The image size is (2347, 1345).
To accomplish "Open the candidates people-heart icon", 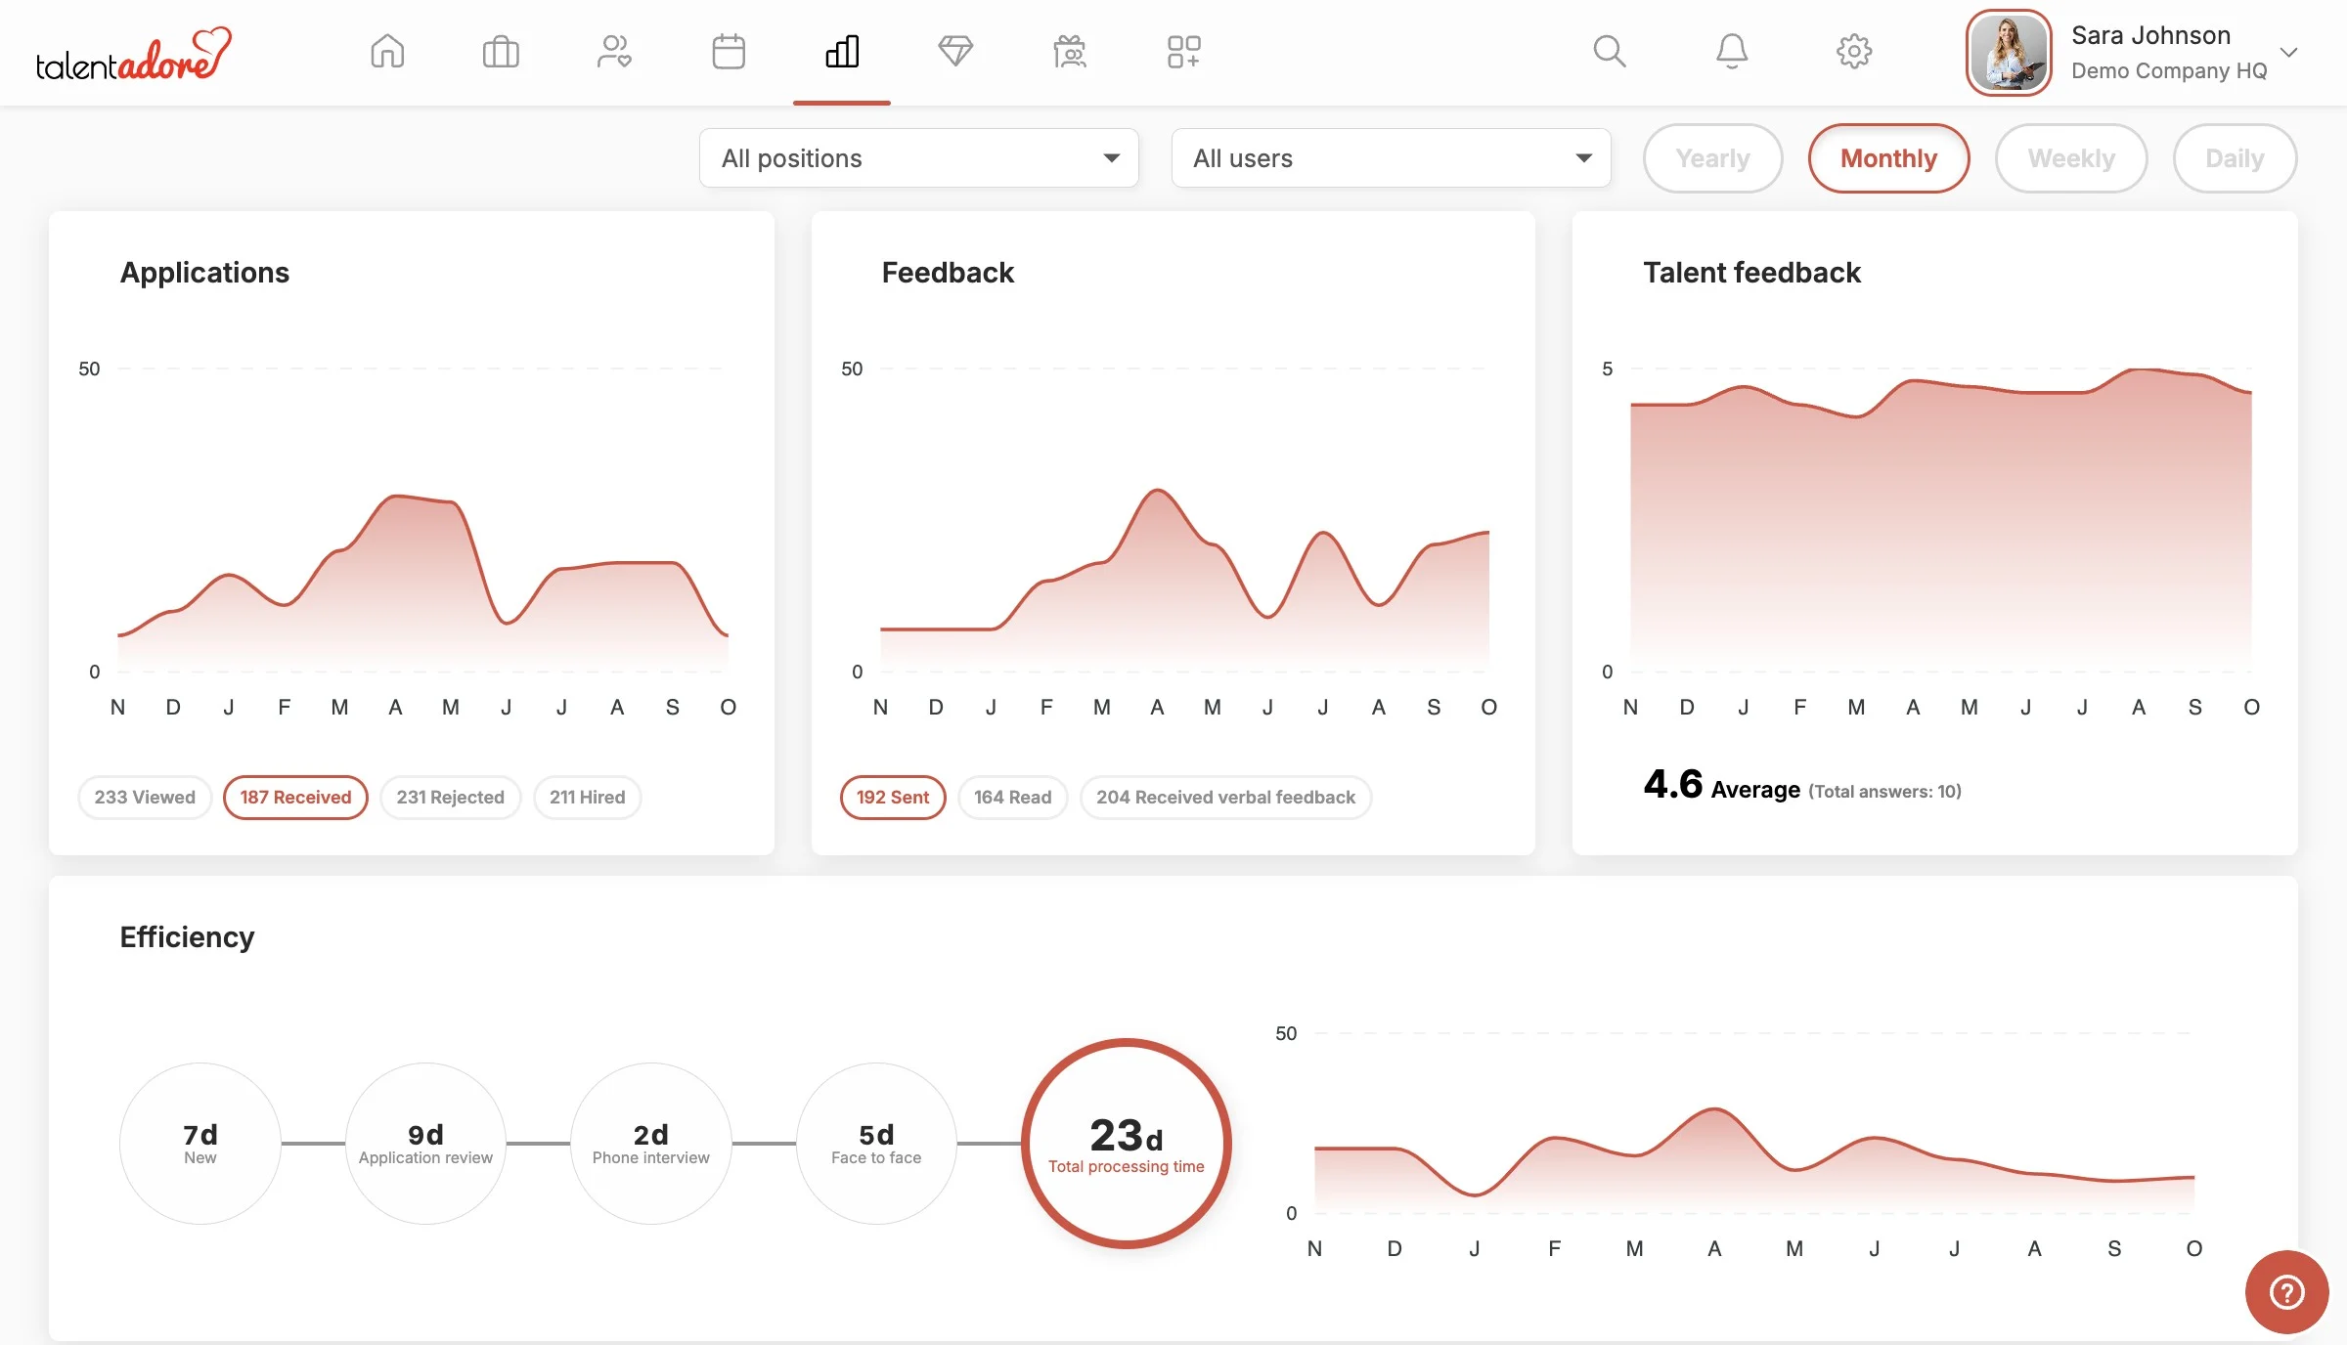I will tap(614, 51).
